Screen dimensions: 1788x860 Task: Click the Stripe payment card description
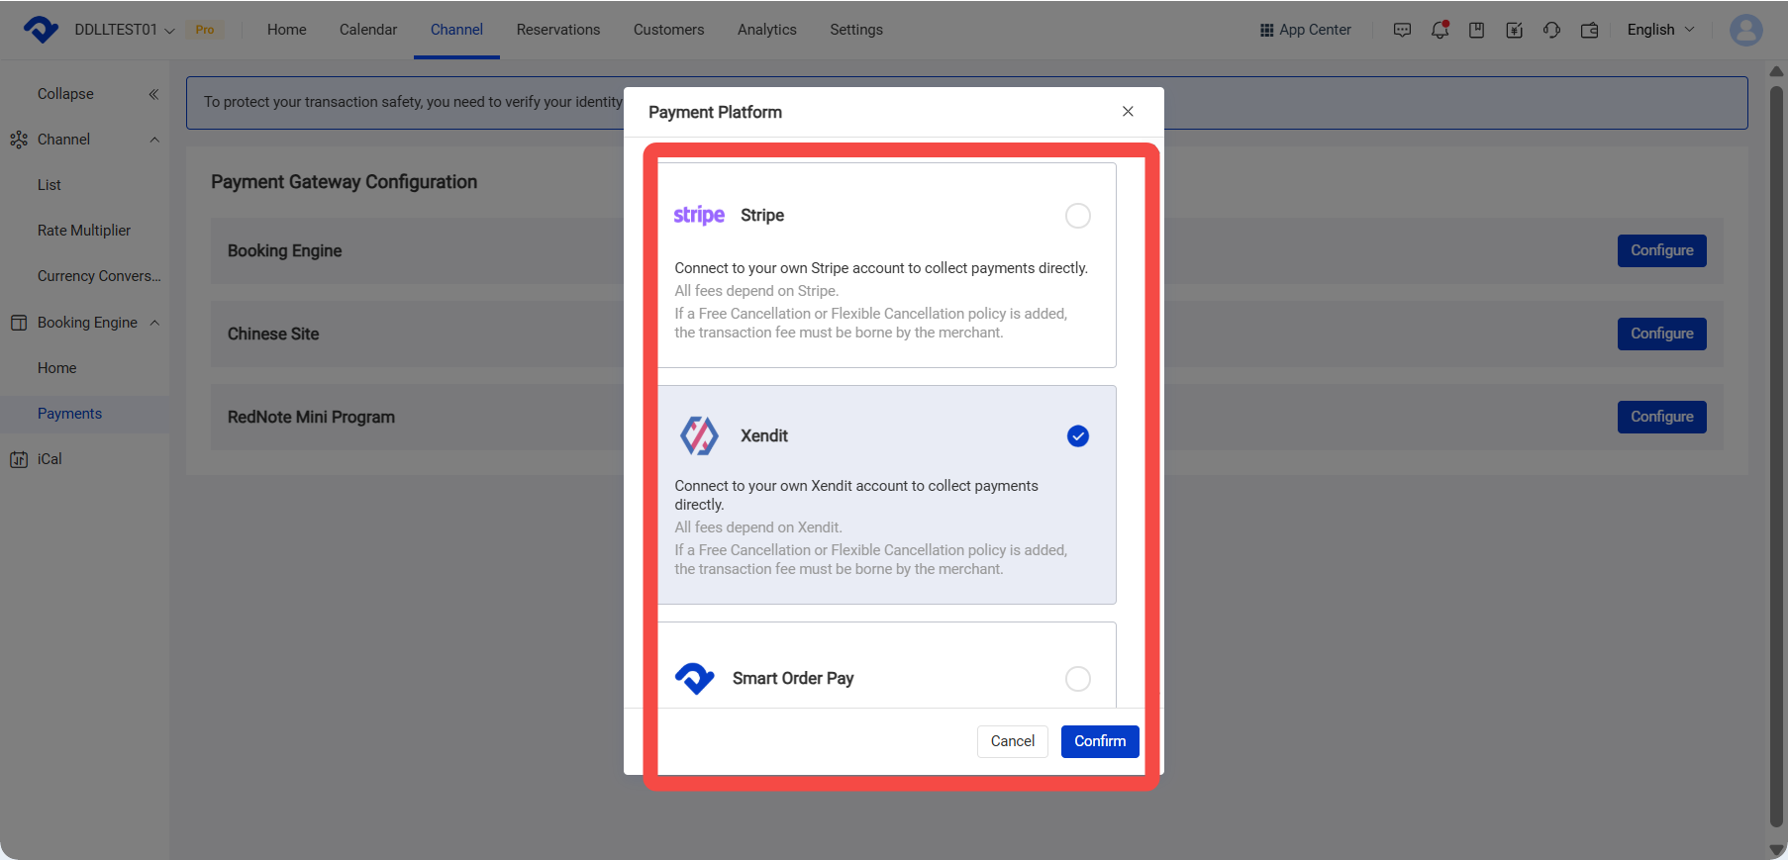tap(881, 300)
